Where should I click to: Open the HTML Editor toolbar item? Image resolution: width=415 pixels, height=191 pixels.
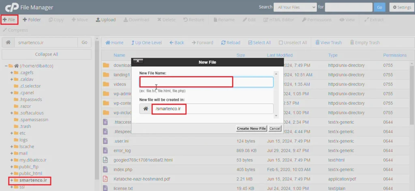279,19
